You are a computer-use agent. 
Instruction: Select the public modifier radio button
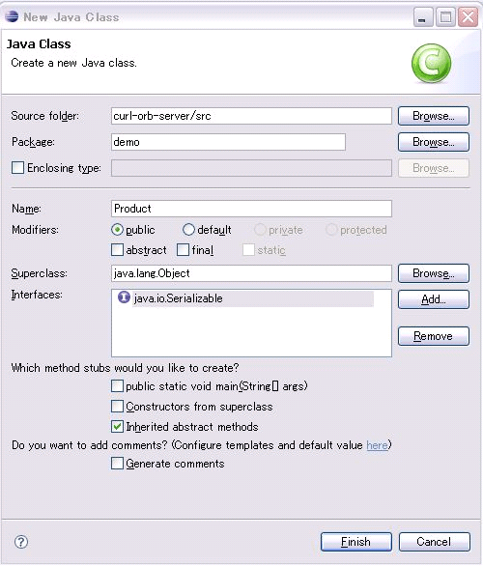(117, 230)
